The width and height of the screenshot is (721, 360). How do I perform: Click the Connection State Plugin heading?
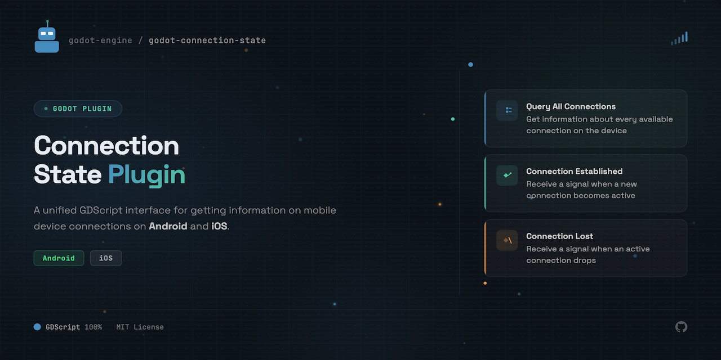[x=109, y=160]
